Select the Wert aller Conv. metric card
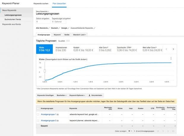Screen dimensions: 184x136 pos(152,49)
